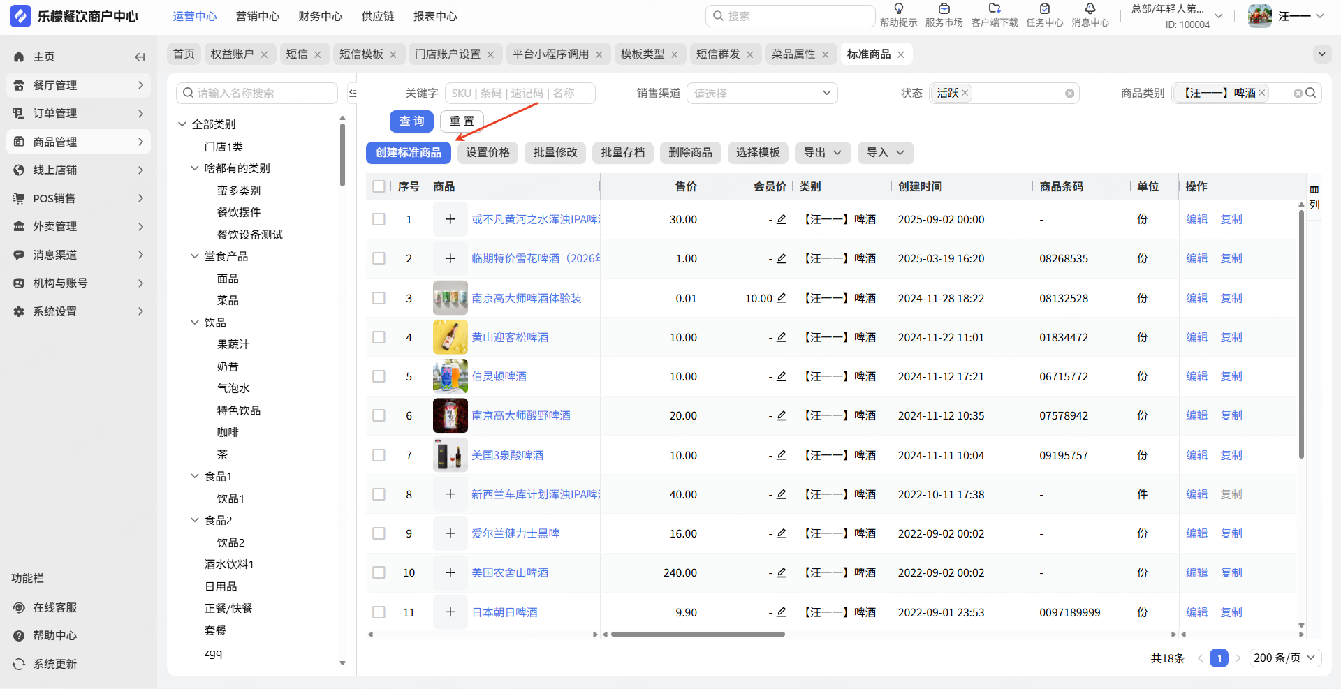Toggle the select-all header checkbox
The width and height of the screenshot is (1341, 689).
click(379, 186)
